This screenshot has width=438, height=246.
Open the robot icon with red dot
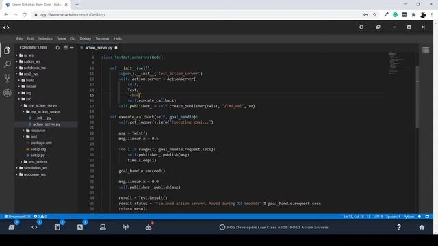click(149, 227)
